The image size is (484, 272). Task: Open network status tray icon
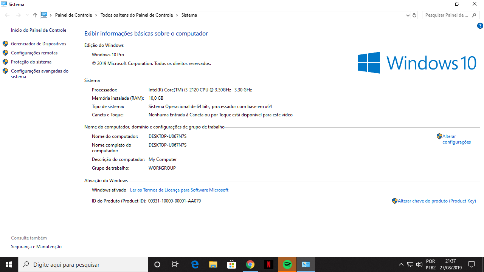pos(410,264)
